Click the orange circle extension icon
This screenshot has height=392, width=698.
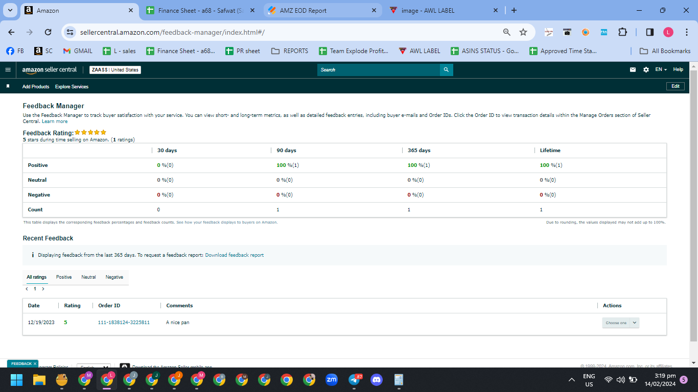click(x=586, y=32)
